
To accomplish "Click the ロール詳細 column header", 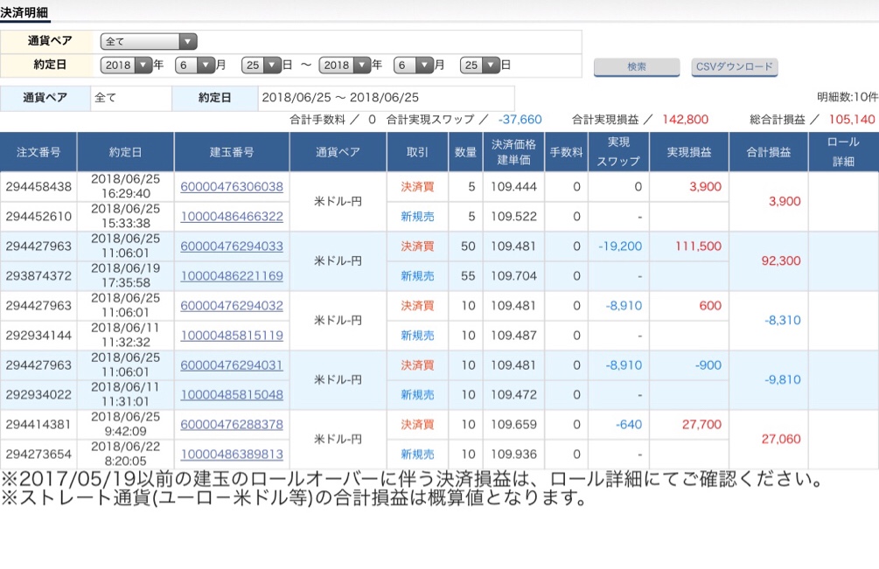I will [x=842, y=151].
